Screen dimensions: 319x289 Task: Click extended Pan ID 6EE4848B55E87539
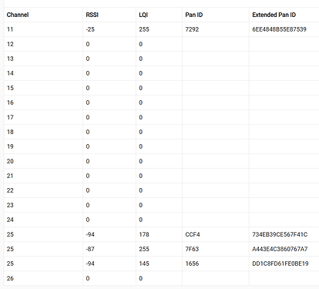coord(279,29)
